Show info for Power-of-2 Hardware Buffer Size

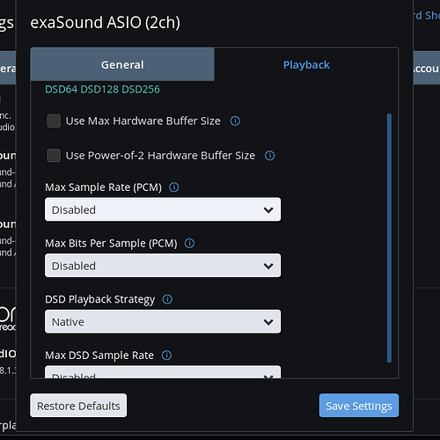coord(269,156)
